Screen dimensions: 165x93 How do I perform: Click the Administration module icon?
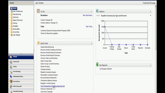coord(11,76)
